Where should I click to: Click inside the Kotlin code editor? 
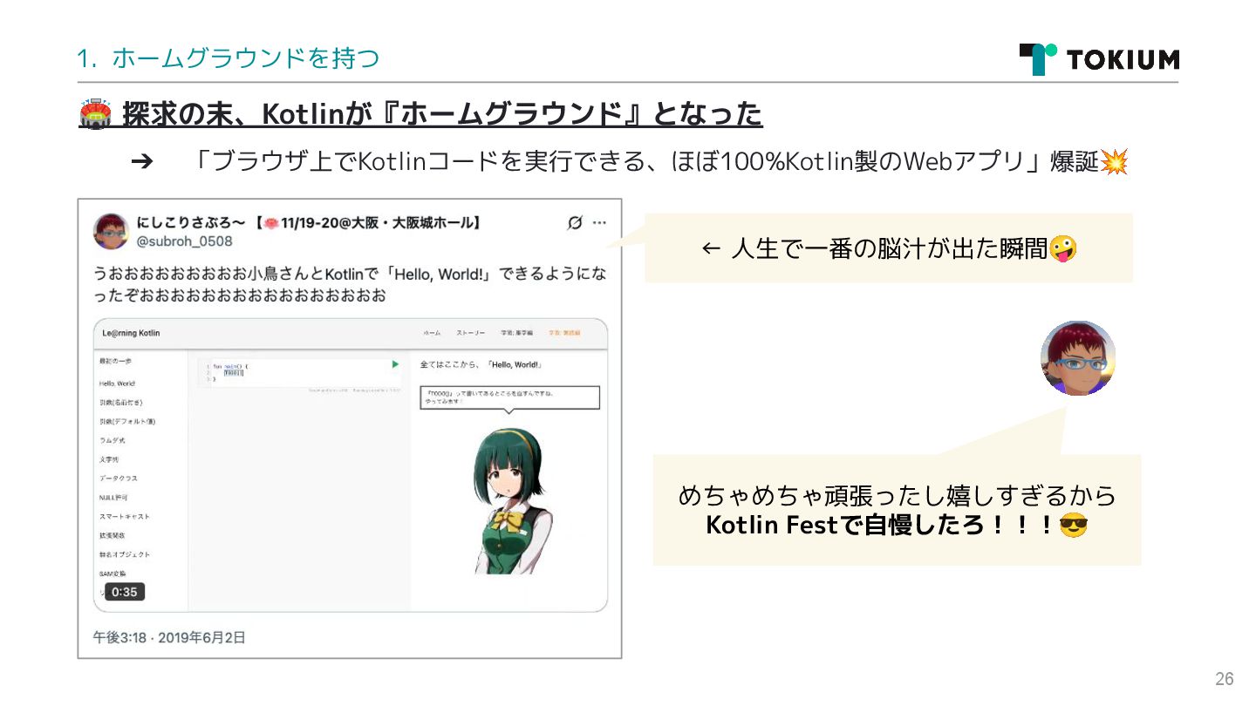tap(299, 372)
